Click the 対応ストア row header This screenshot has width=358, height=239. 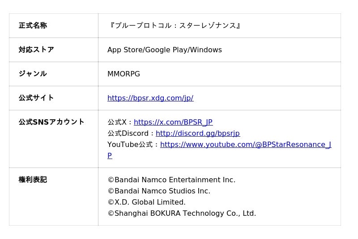pyautogui.click(x=36, y=50)
